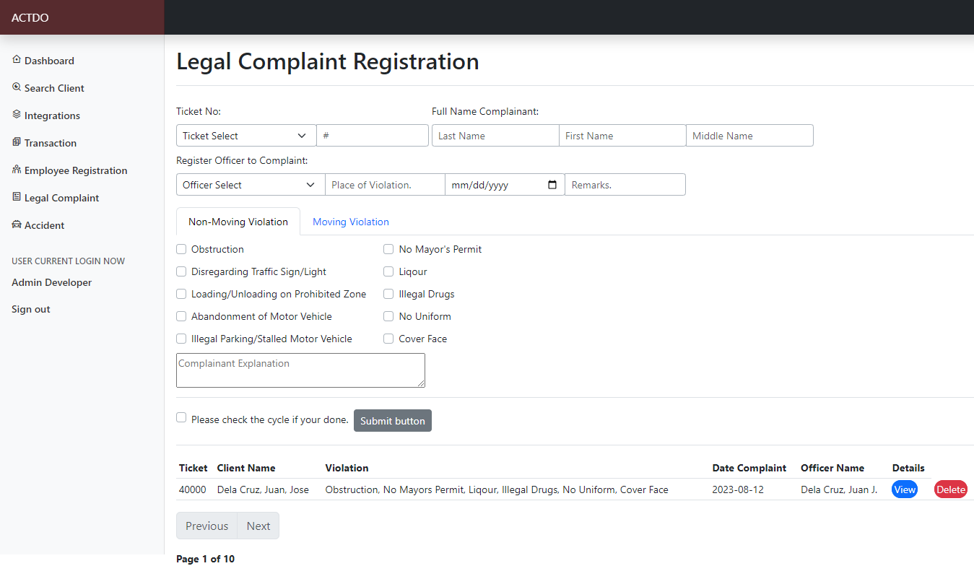The image size is (974, 566).
Task: Click the Employee Registration people icon
Action: [17, 170]
